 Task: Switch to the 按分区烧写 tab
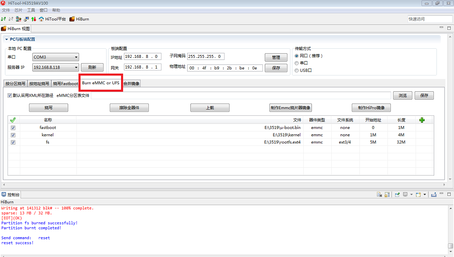tap(15, 83)
